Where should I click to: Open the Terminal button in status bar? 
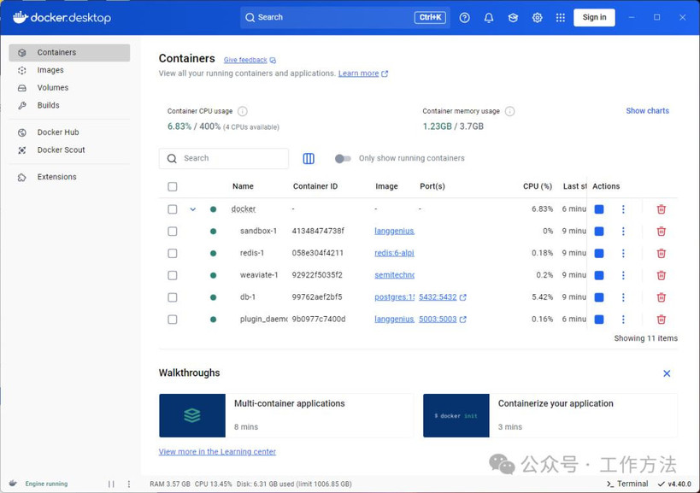point(627,484)
